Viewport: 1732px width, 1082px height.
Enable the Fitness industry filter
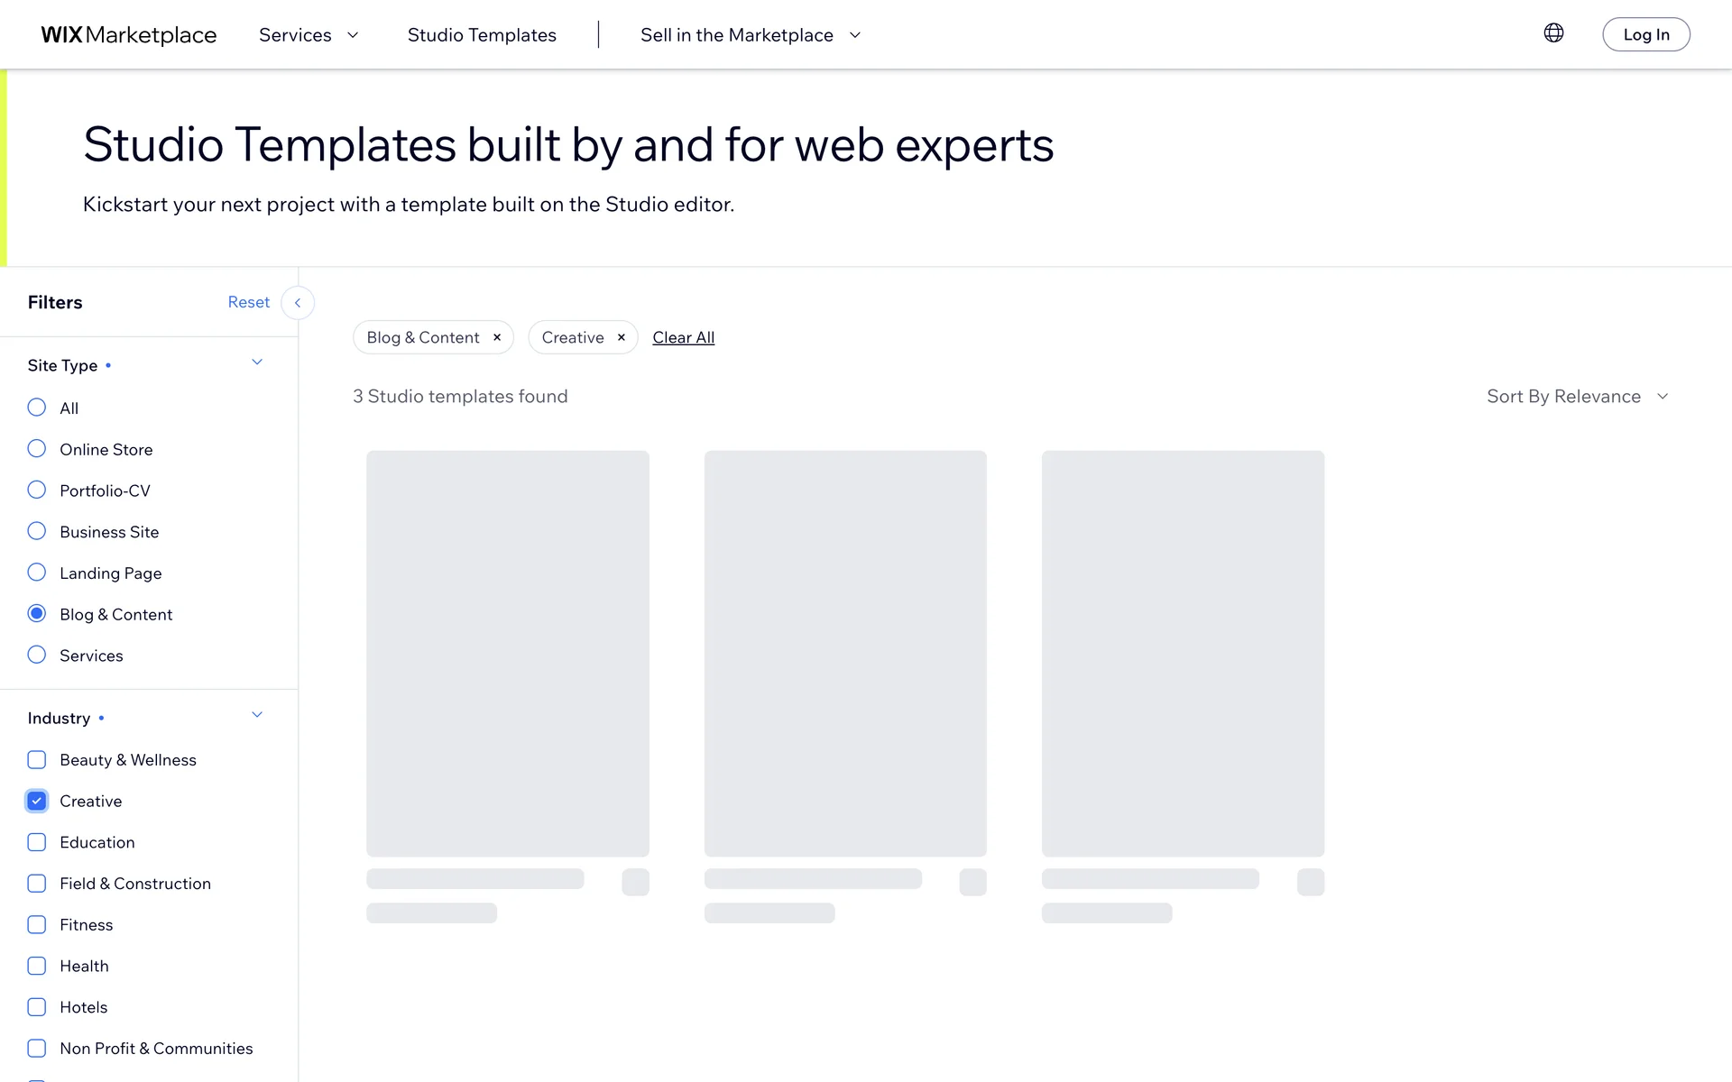[x=37, y=925]
